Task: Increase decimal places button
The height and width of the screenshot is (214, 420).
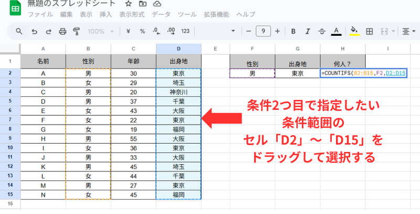Action: 171,32
